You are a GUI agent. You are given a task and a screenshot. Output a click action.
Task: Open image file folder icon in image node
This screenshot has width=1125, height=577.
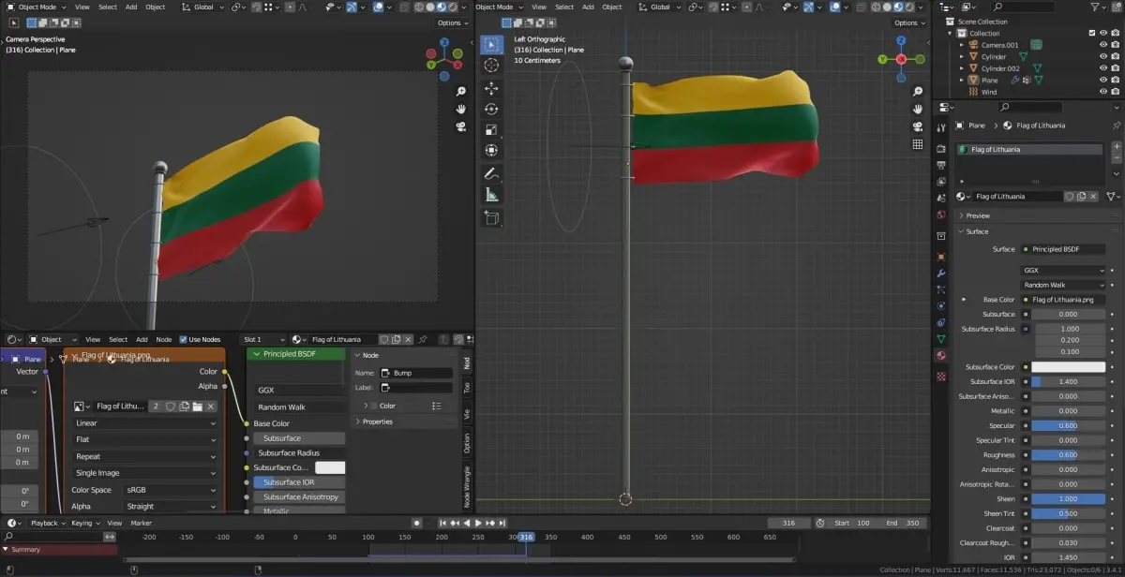198,407
